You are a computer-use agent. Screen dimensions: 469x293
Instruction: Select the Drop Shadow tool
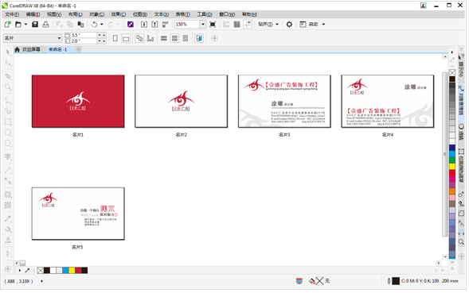pyautogui.click(x=8, y=195)
